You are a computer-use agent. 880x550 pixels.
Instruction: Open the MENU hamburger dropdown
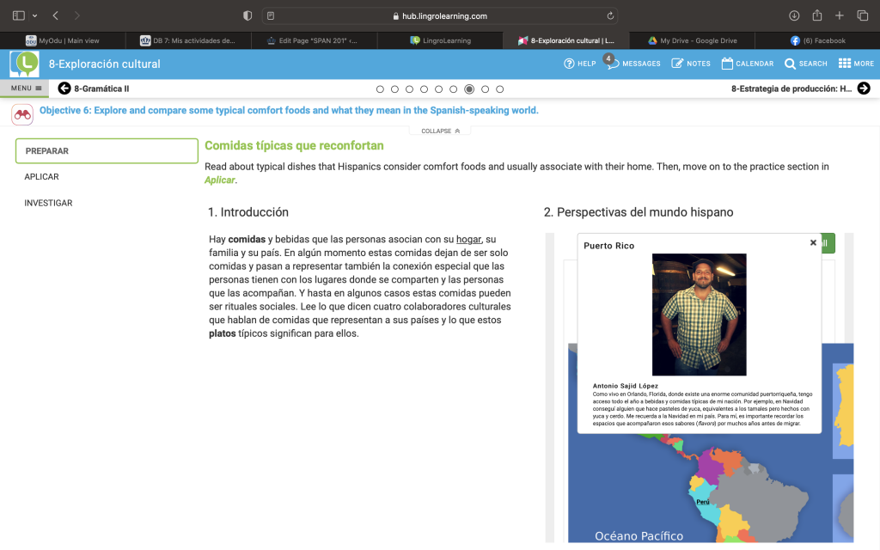point(26,89)
